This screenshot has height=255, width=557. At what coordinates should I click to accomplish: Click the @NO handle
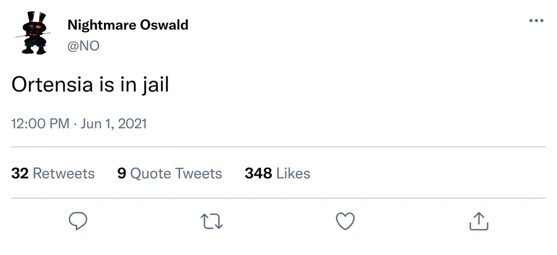point(83,46)
